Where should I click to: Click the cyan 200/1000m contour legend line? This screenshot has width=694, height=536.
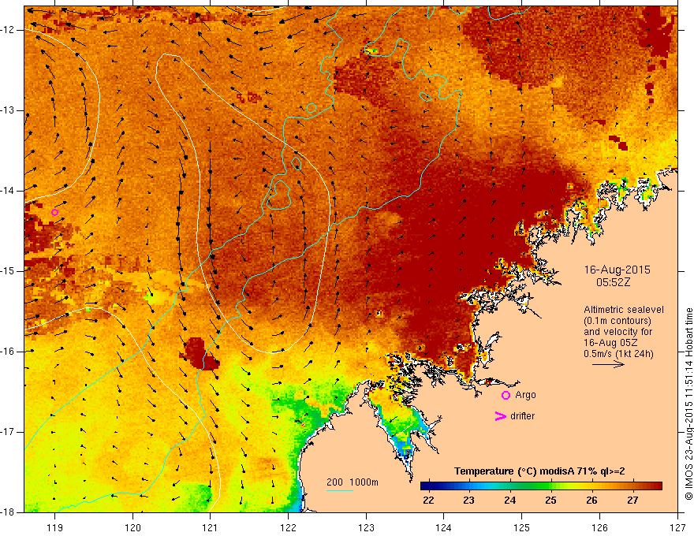[339, 490]
